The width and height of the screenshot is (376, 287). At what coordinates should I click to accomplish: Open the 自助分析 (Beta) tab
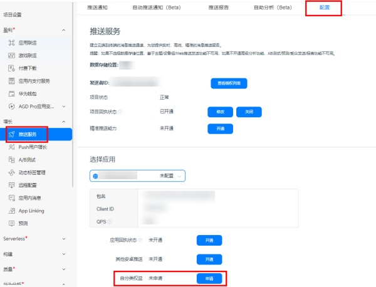pyautogui.click(x=273, y=8)
